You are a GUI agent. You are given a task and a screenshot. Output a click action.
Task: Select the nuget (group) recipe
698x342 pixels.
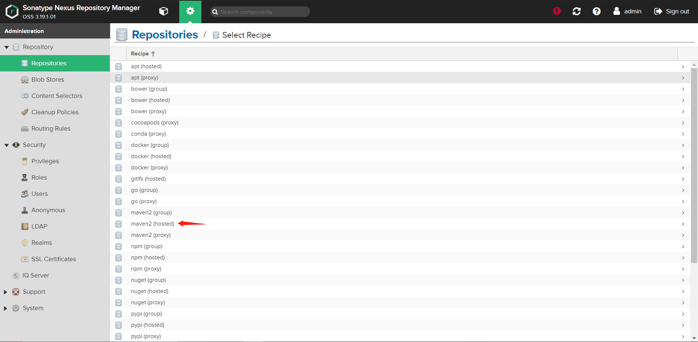click(x=401, y=280)
